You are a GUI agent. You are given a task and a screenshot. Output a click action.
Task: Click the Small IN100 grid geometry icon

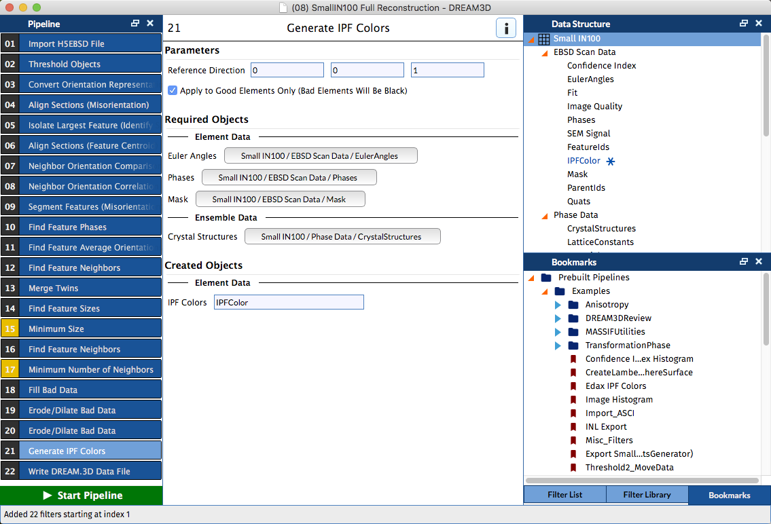(544, 39)
